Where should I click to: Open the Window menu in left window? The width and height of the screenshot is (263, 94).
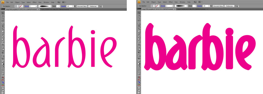(x=46, y=2)
